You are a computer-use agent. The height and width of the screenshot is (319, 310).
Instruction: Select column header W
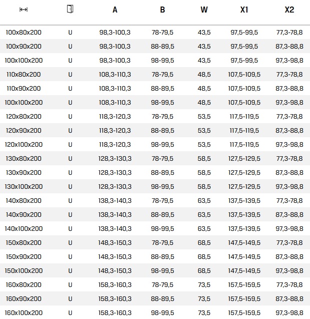(204, 10)
